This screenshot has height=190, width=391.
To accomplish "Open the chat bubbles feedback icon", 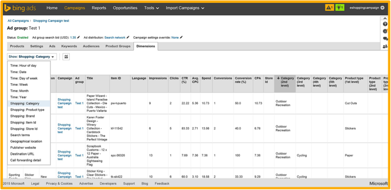I will pyautogui.click(x=385, y=38).
